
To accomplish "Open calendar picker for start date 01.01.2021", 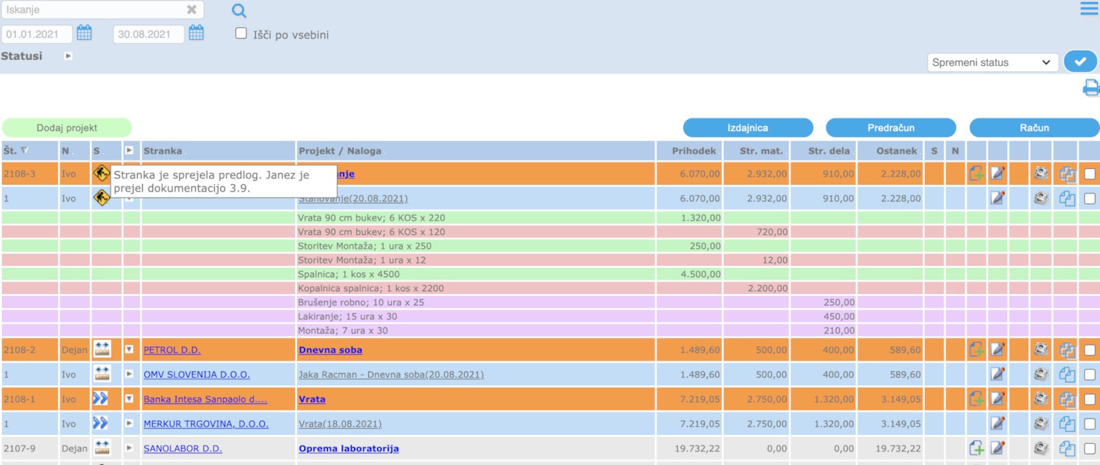I will click(x=84, y=33).
